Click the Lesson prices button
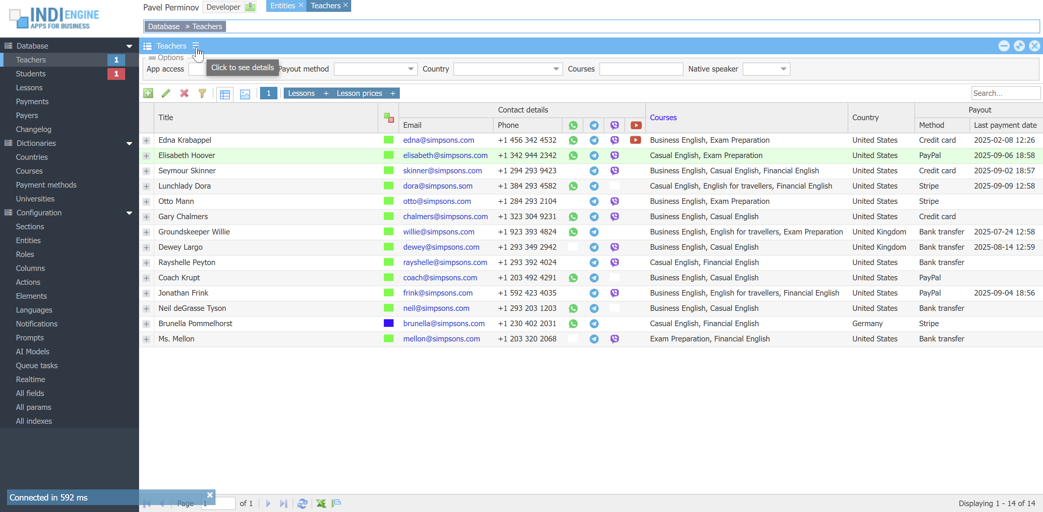Screen dimensions: 1043x512 pyautogui.click(x=359, y=93)
